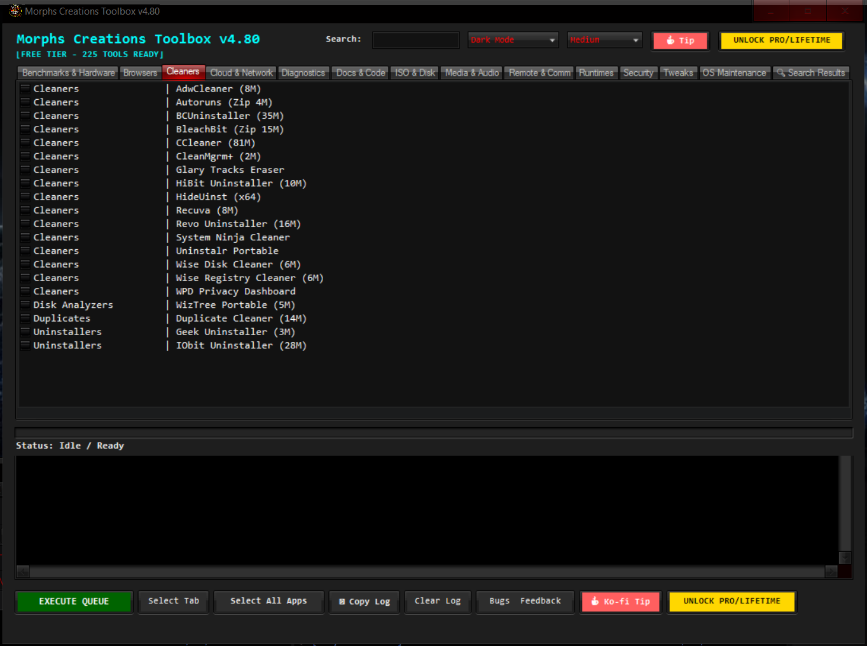Screen dimensions: 867x646
Task: Click the Duplicates category label
Action: click(x=62, y=318)
